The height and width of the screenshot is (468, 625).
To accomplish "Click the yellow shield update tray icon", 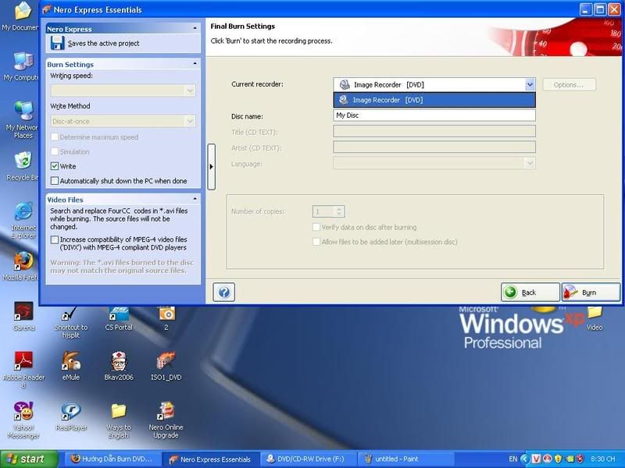I will click(558, 459).
